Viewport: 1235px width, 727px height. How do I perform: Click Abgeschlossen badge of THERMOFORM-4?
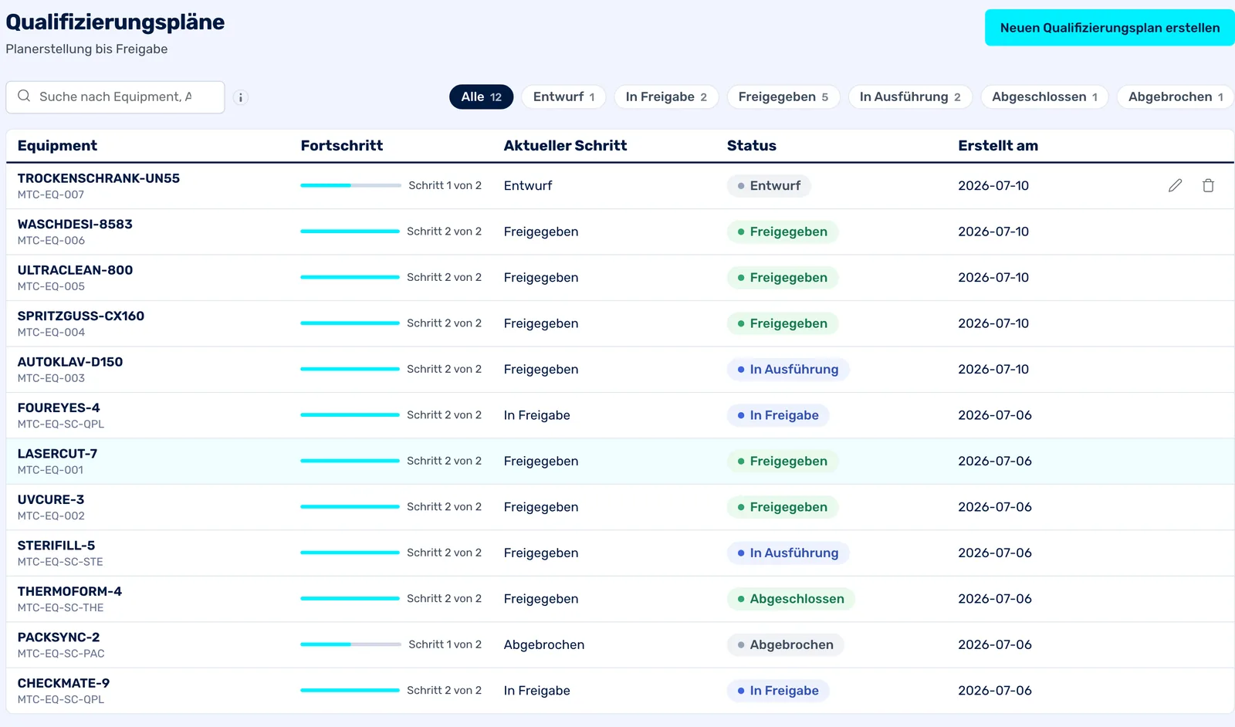790,599
